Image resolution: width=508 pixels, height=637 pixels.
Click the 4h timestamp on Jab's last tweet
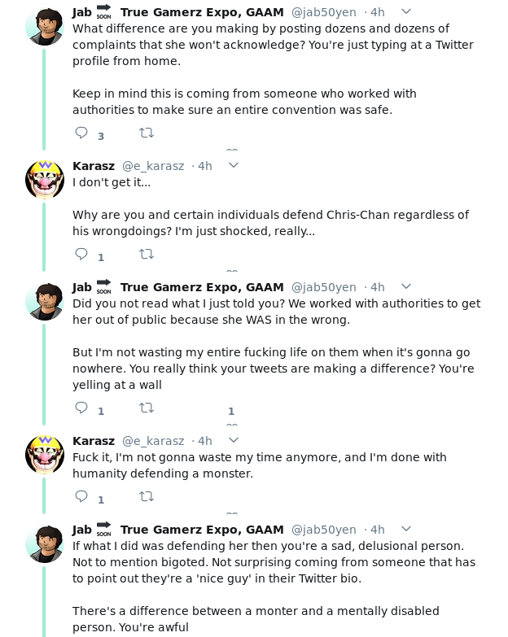[377, 530]
